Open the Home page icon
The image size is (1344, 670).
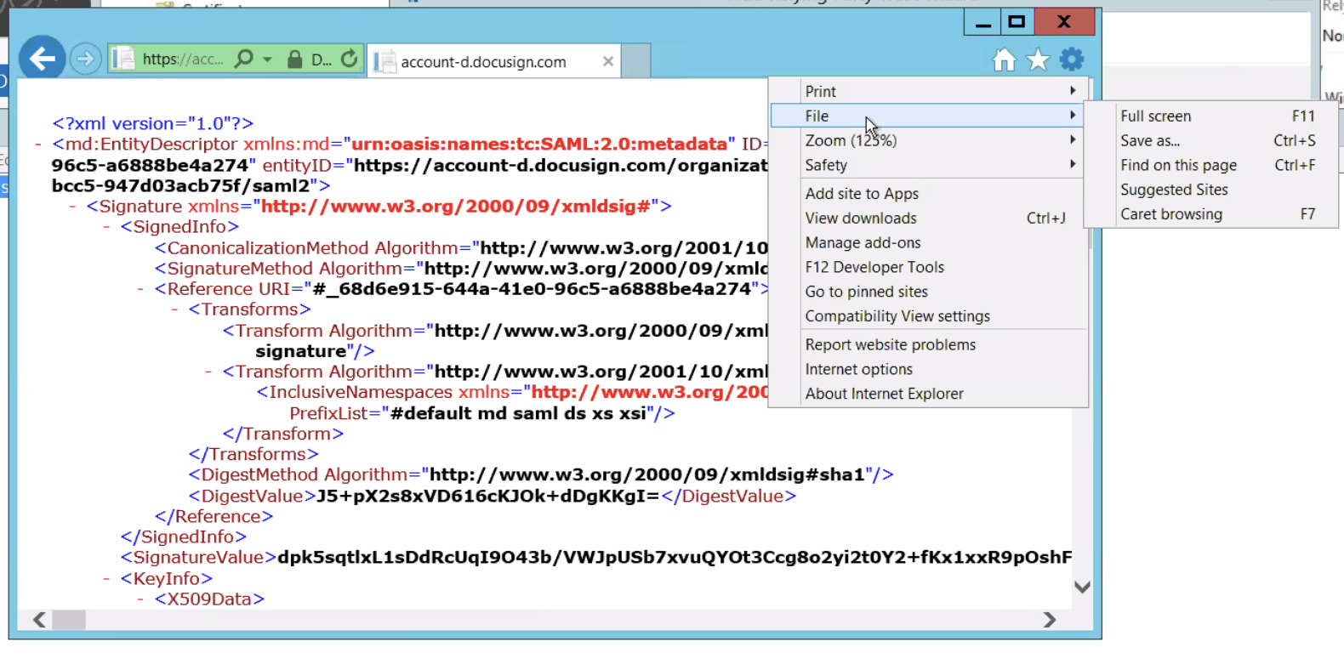point(1004,60)
